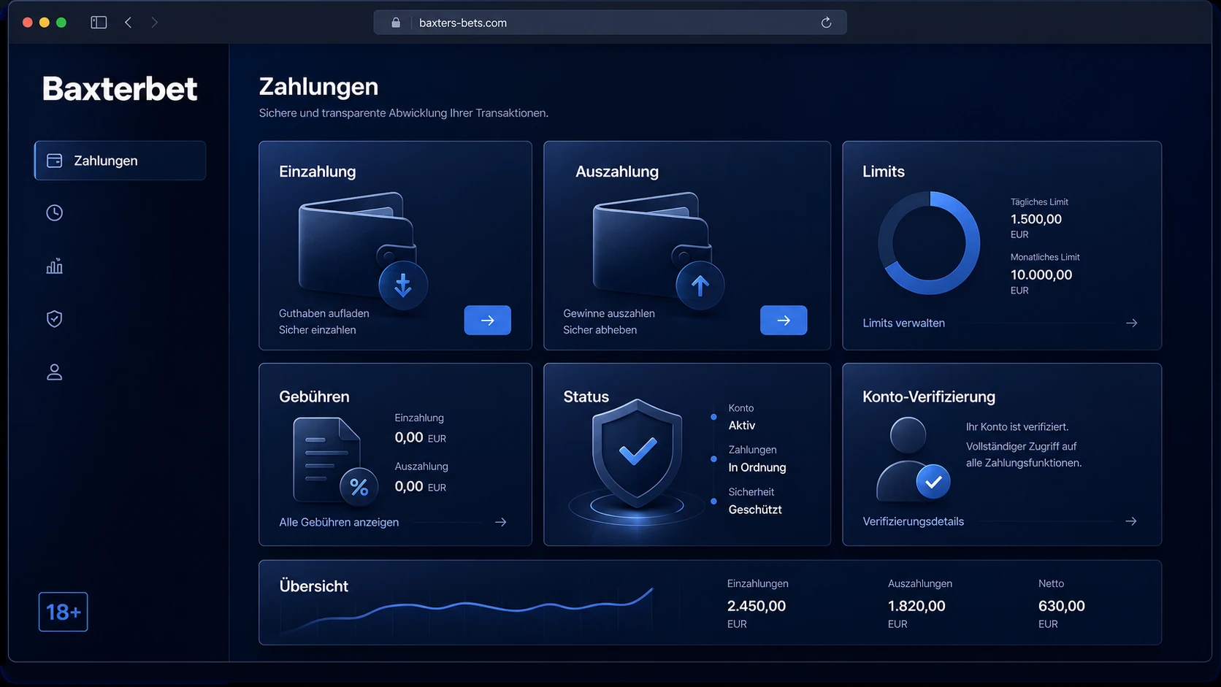Click the Zahlungen page heading
The image size is (1221, 687).
click(318, 87)
